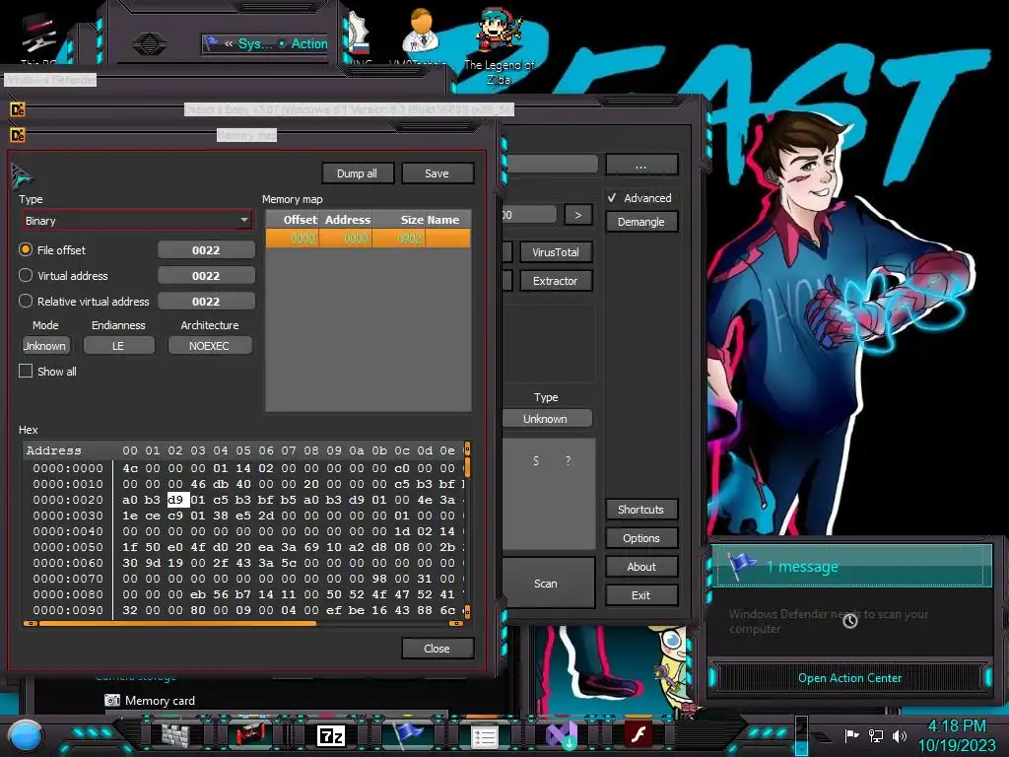
Task: Open the Options button
Action: 640,538
